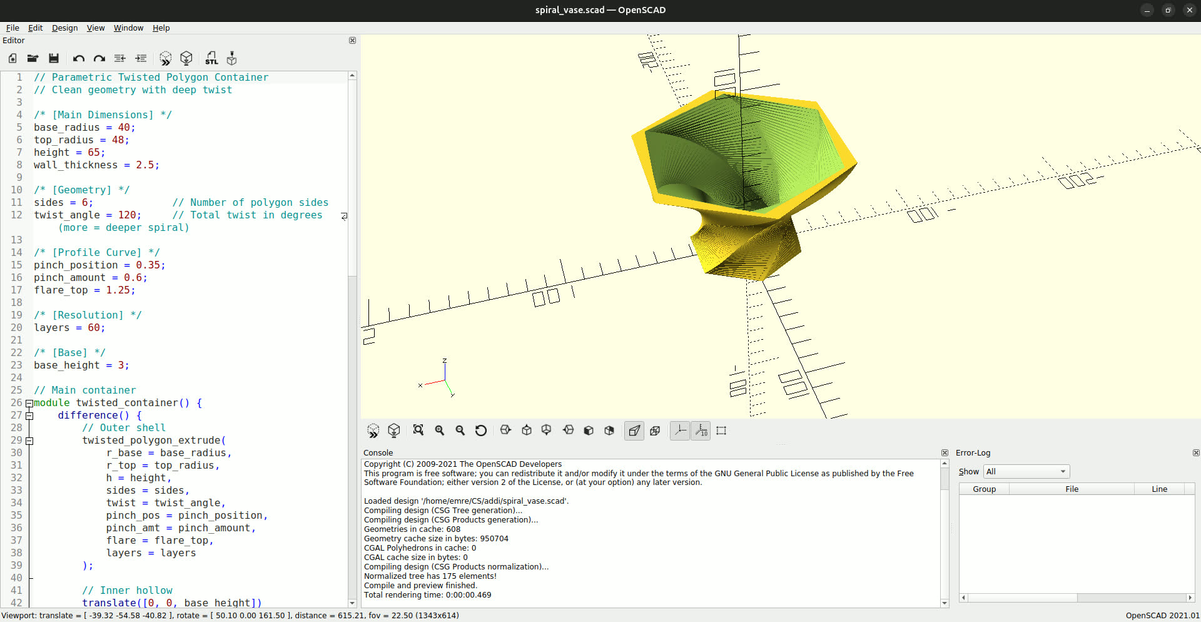Export the model as STL

[212, 58]
